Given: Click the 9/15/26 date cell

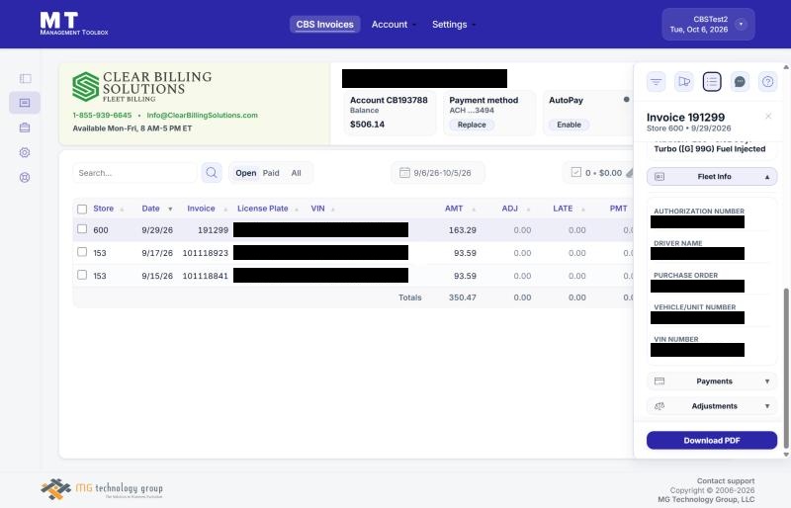Looking at the screenshot, I should coord(157,276).
